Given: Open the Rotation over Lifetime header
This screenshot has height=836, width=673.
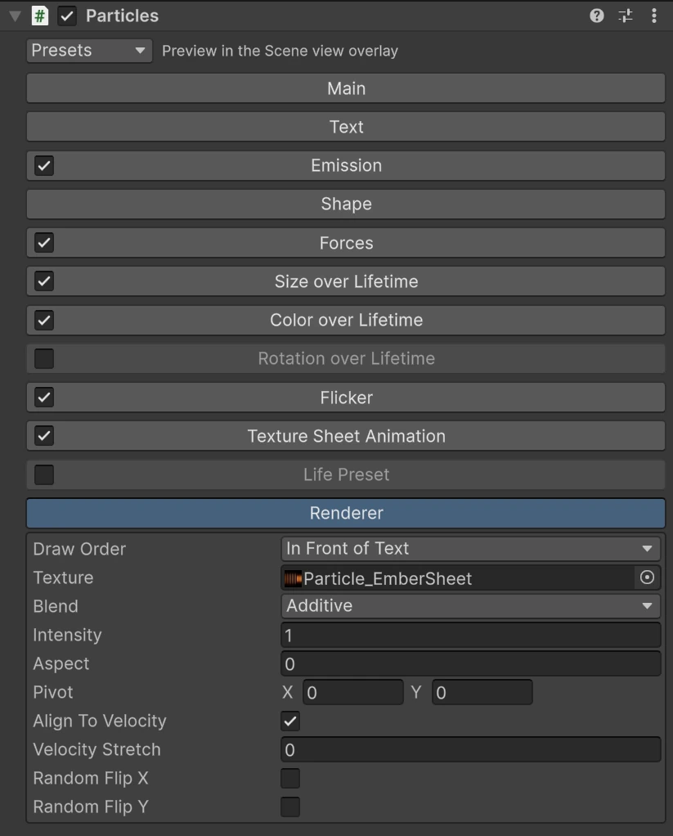Looking at the screenshot, I should pos(346,358).
